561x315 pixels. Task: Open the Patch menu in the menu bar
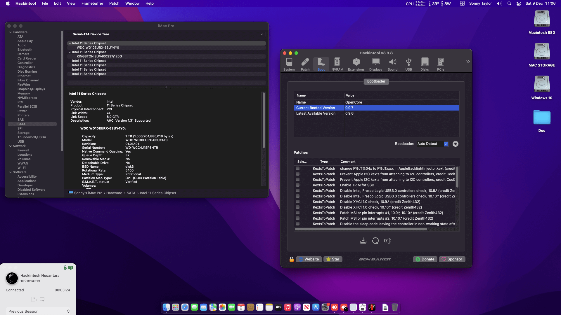pos(114,3)
